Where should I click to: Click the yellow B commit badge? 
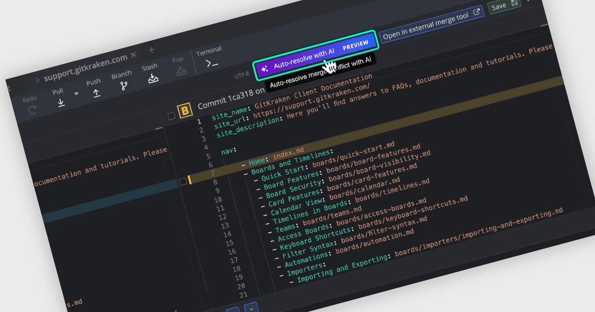pos(185,110)
